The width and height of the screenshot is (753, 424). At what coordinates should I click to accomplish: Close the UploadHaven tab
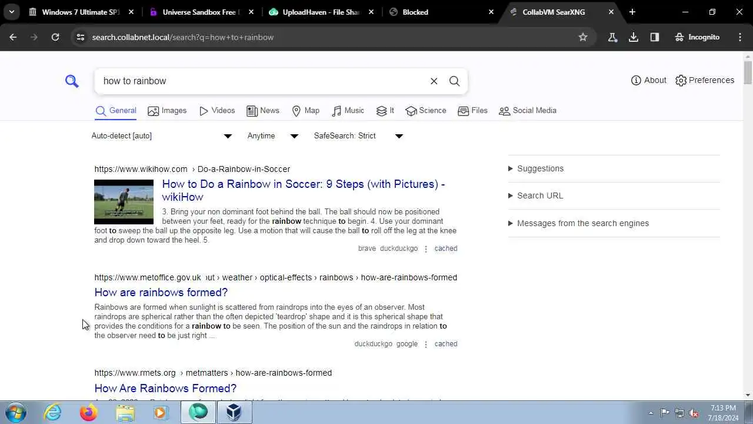click(371, 12)
